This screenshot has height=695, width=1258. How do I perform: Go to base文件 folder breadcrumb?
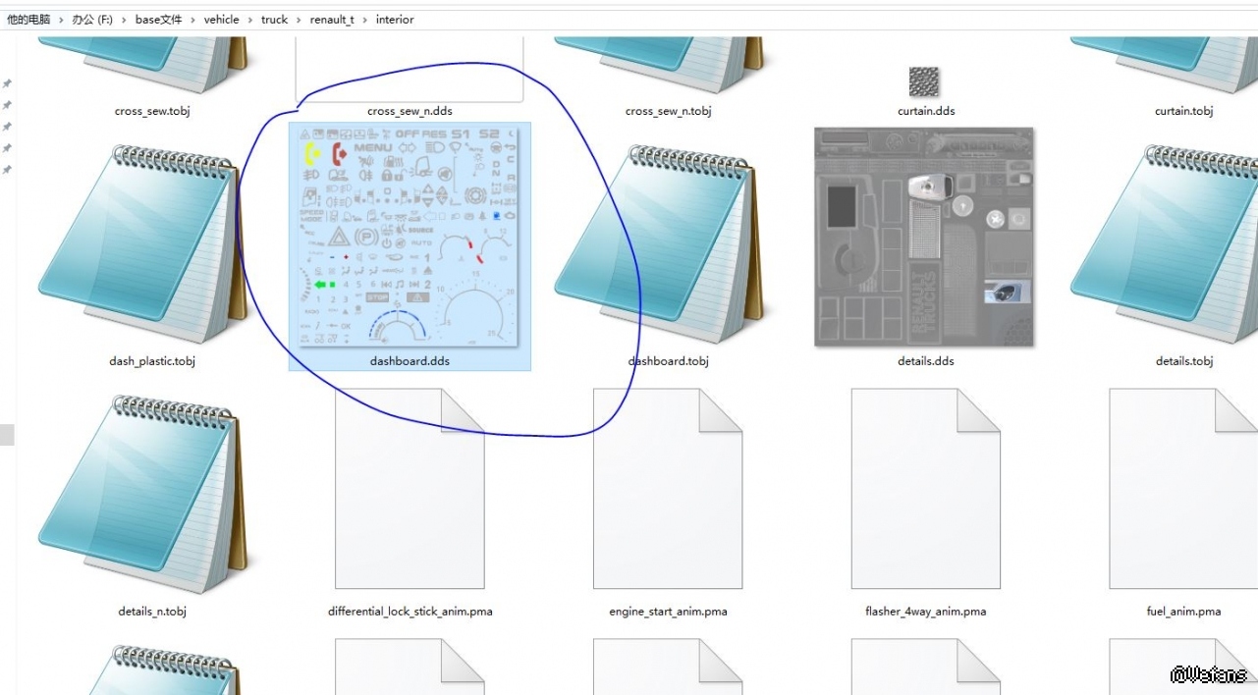[x=159, y=20]
